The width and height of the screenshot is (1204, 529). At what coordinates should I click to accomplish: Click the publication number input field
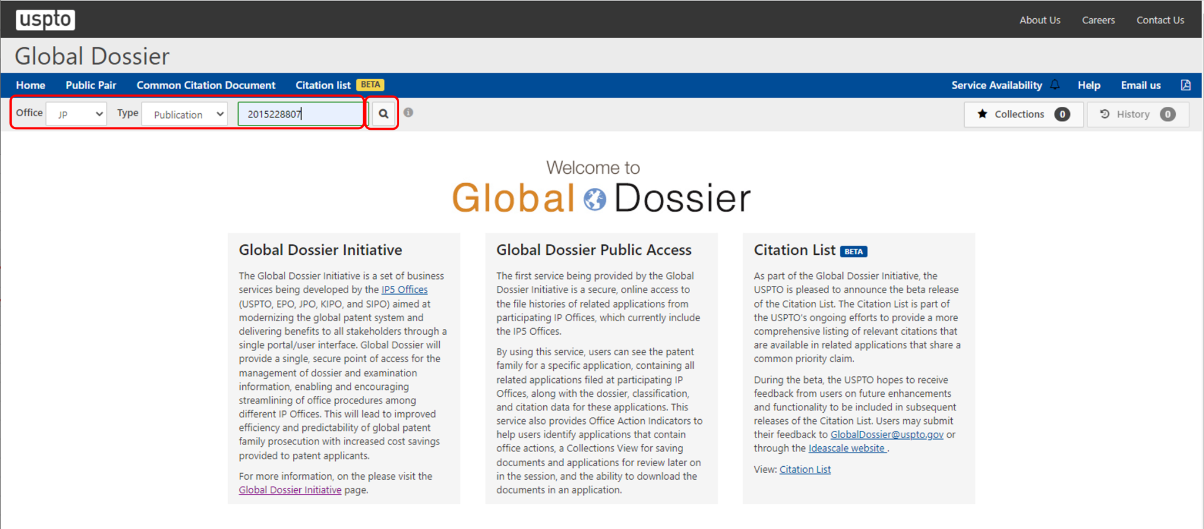coord(300,114)
